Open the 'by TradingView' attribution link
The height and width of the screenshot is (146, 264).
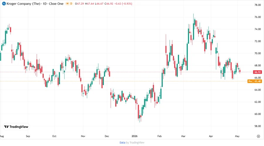coord(135,143)
